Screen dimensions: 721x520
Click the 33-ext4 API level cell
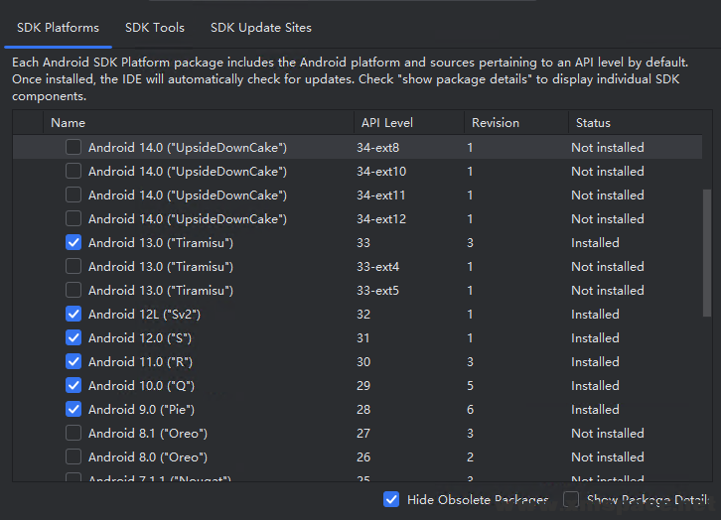pos(378,266)
